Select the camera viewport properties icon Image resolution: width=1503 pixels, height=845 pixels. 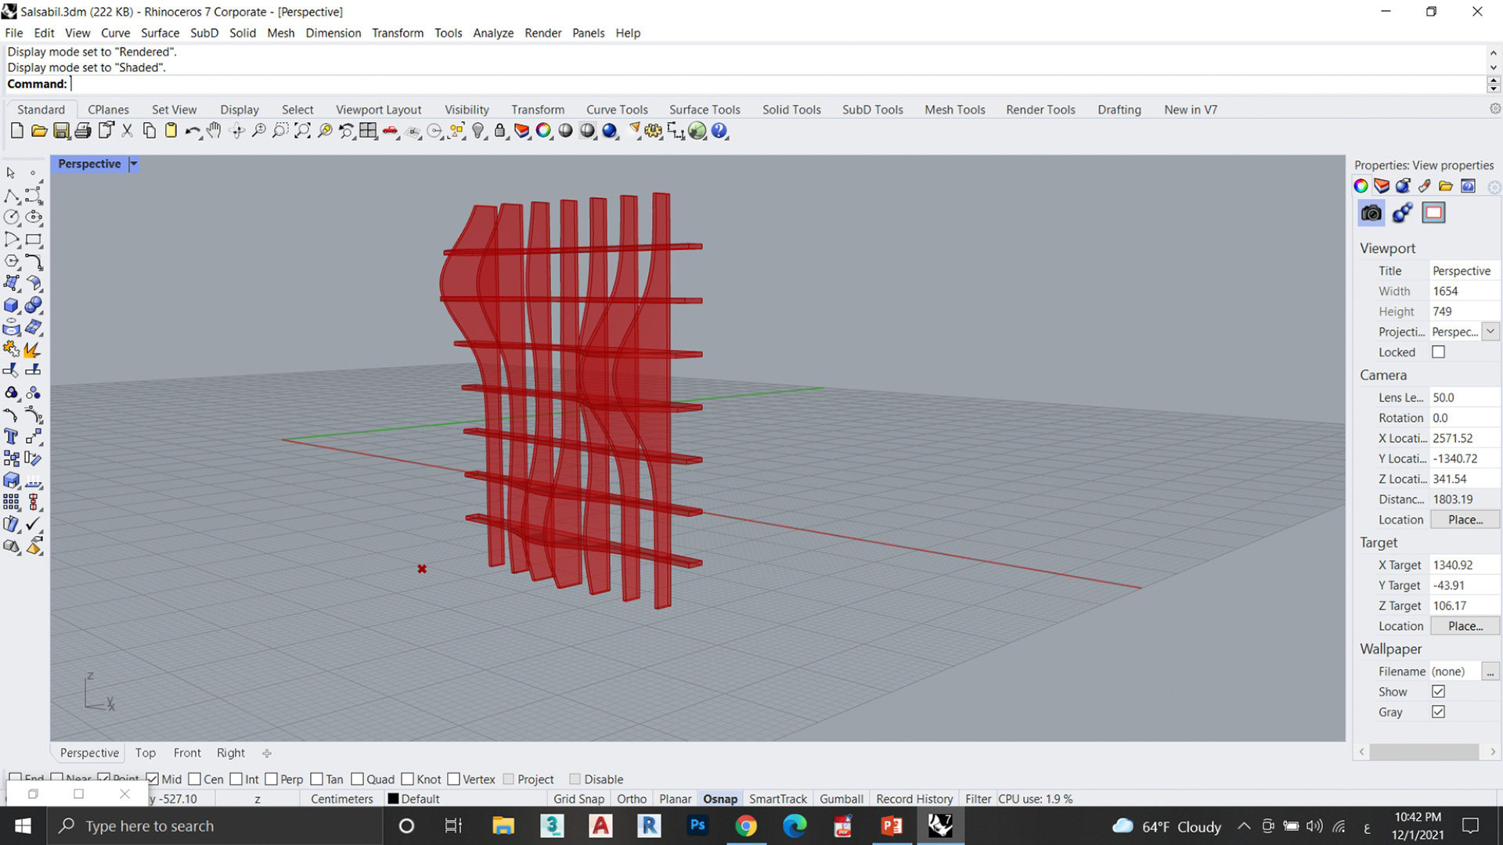tap(1371, 212)
